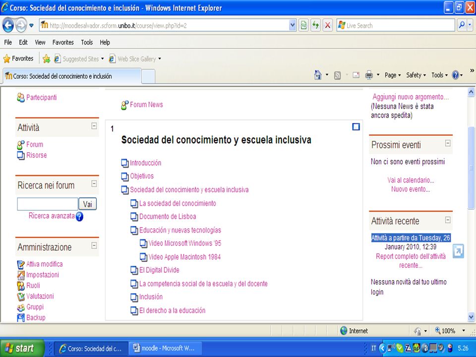Click the Live Search input box

(396, 25)
